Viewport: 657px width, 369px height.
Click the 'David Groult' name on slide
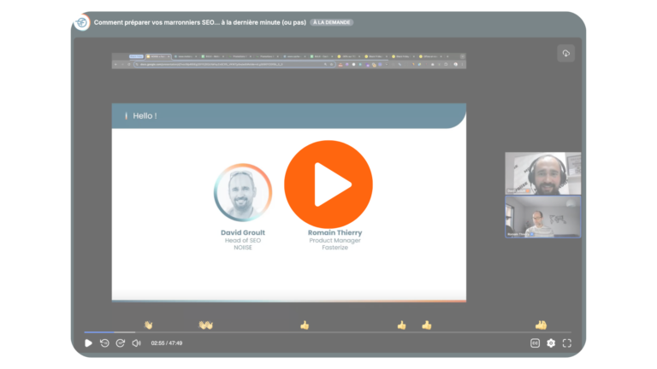pyautogui.click(x=243, y=232)
